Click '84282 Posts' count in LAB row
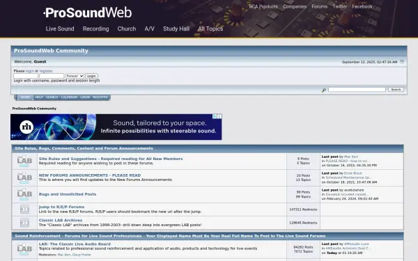418x261 pixels. 303,247
